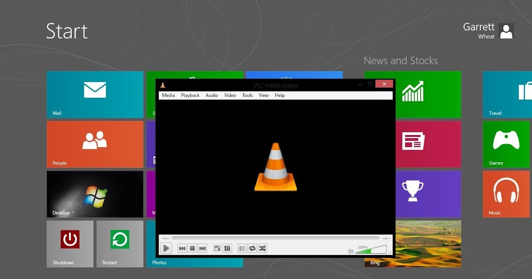Open the Desktop tile
Screen dimensions: 532x279
click(95, 194)
